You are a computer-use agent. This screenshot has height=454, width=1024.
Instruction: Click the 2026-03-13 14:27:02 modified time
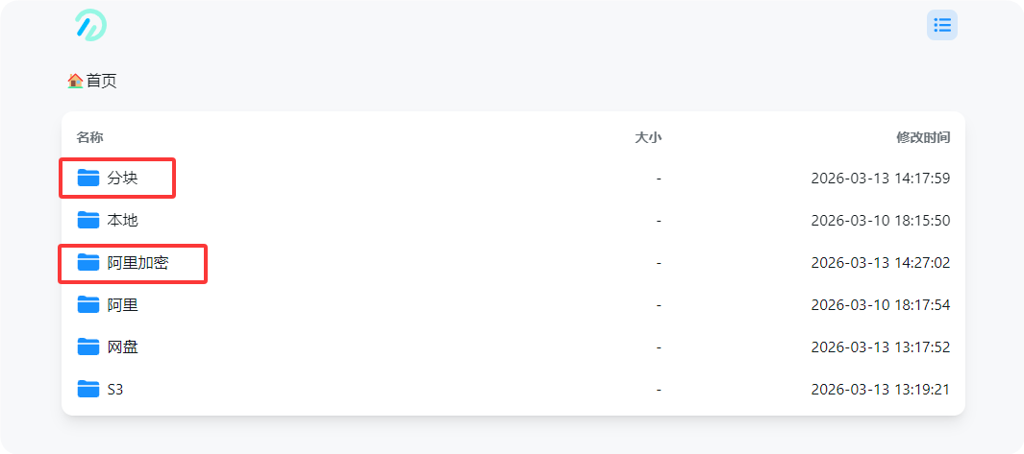click(880, 262)
